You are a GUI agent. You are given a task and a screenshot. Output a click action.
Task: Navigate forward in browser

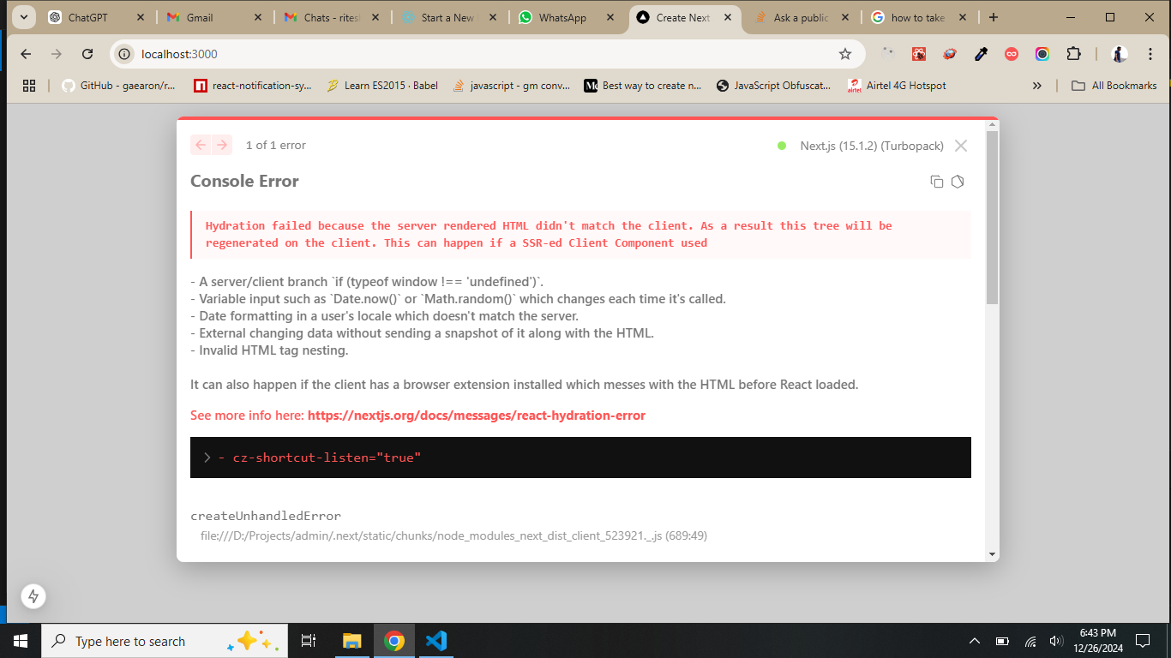point(57,54)
